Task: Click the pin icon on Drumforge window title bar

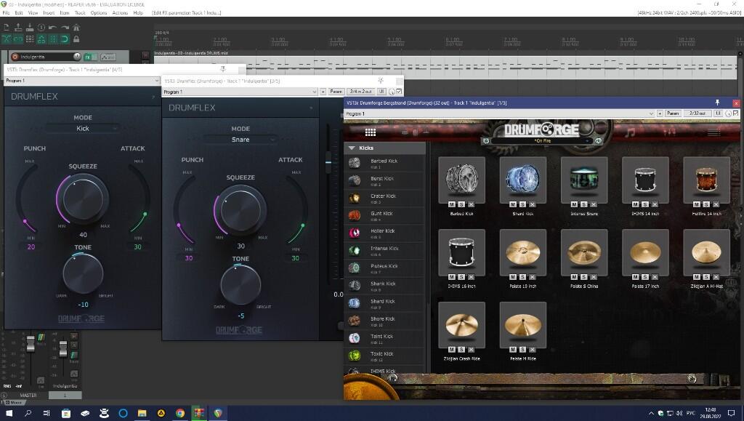Action: click(717, 103)
